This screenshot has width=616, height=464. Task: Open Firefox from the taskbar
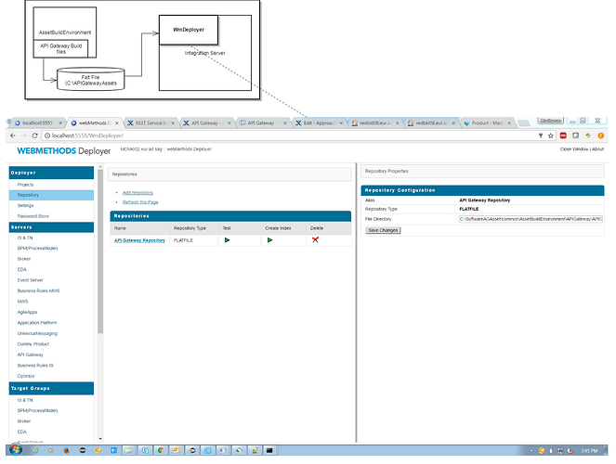(x=66, y=450)
